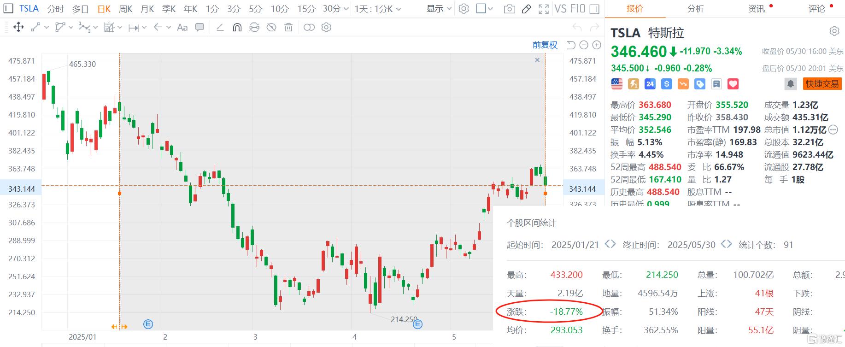
Task: Add a comment bubble annotation
Action: pos(200,27)
